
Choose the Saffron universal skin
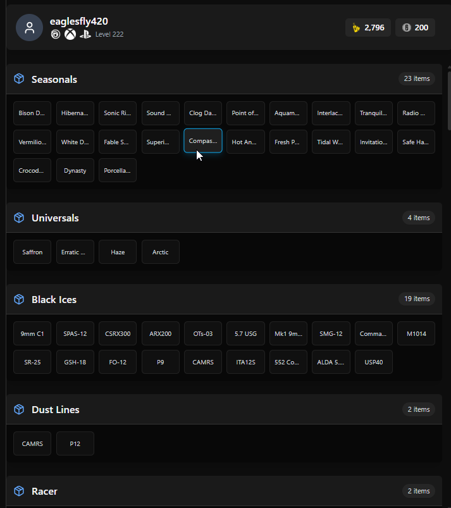click(32, 252)
